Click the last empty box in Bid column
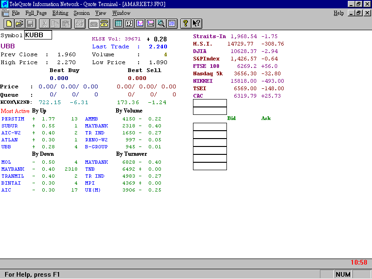Screen dimensions: 372x279 [x=210, y=166]
